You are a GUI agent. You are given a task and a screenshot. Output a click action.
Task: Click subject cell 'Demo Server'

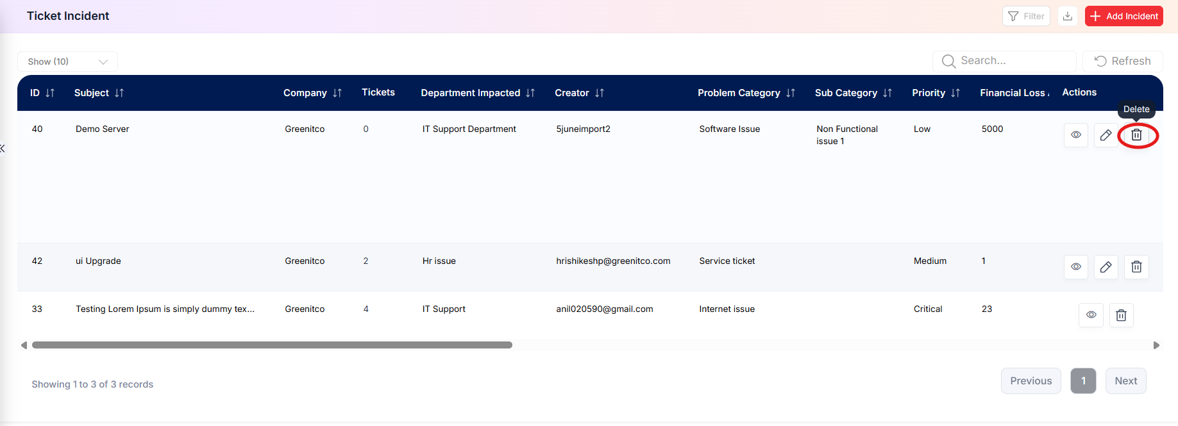103,129
